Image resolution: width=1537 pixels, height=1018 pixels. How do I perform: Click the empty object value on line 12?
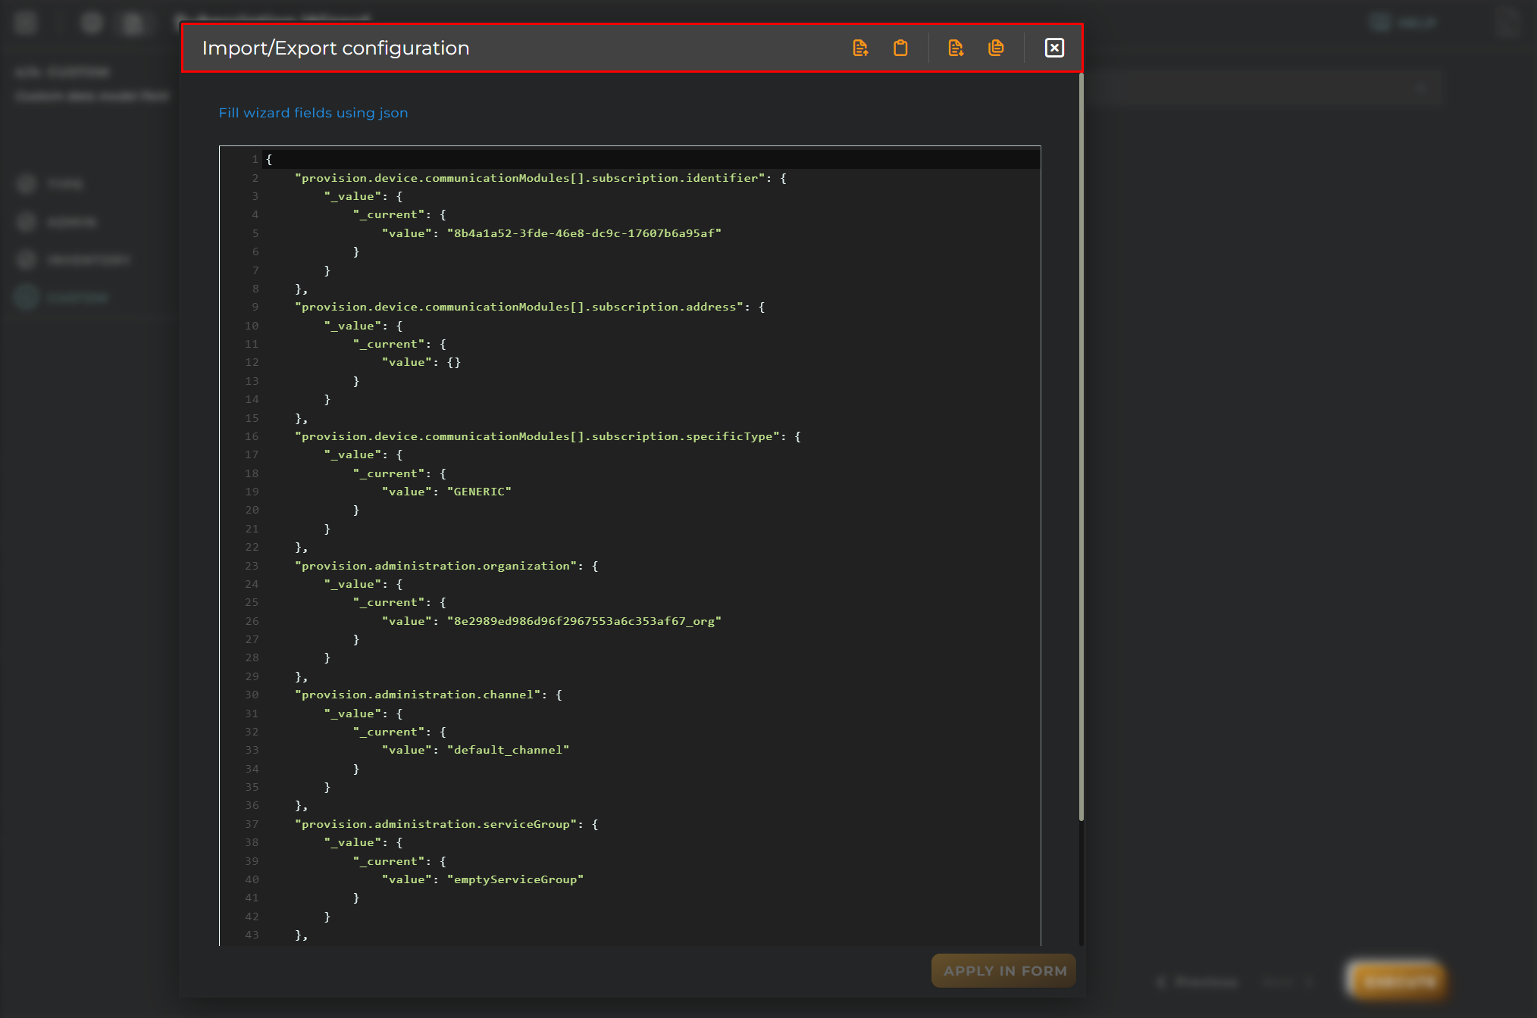pyautogui.click(x=453, y=362)
